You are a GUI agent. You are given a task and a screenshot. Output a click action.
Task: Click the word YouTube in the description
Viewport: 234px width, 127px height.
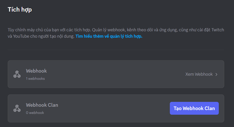pyautogui.click(x=21, y=36)
